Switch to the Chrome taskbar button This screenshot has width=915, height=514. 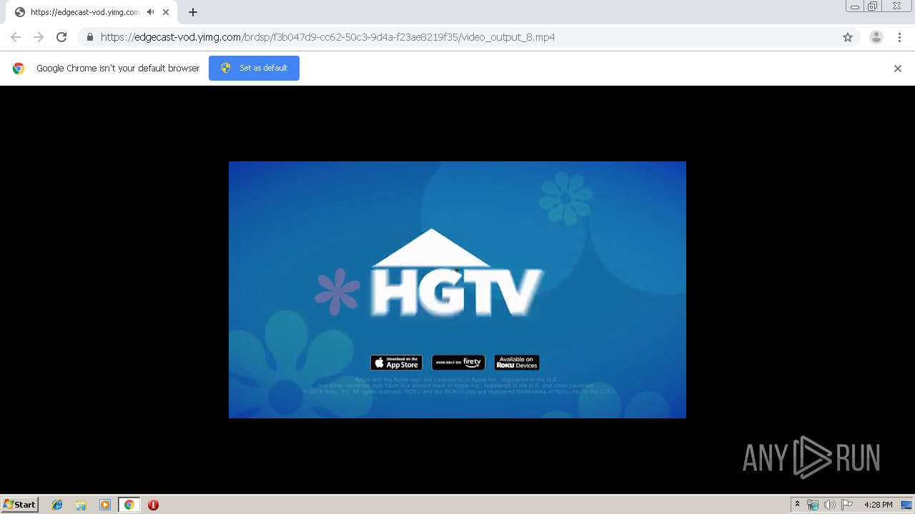[129, 505]
